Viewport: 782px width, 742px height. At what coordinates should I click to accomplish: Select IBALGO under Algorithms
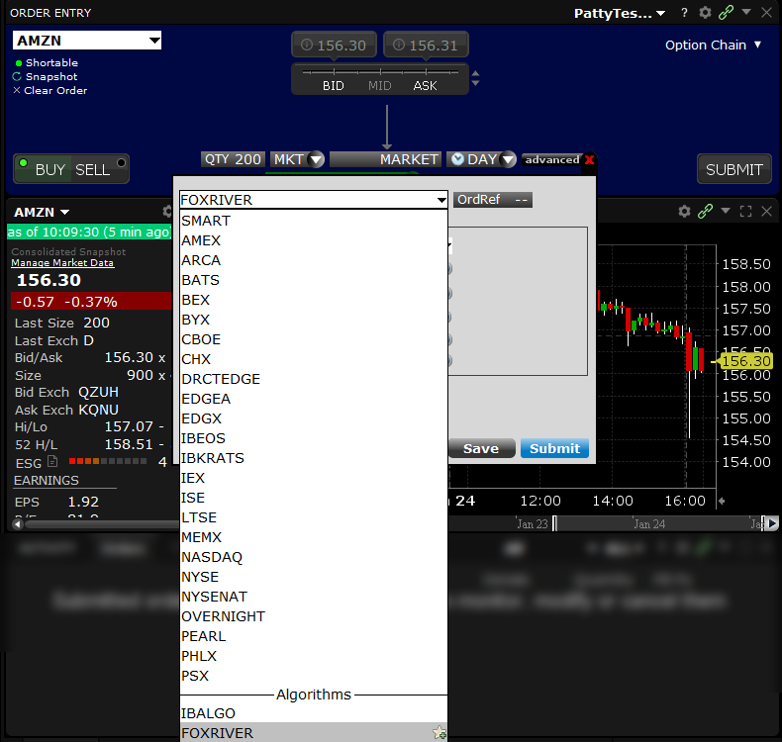(x=313, y=713)
